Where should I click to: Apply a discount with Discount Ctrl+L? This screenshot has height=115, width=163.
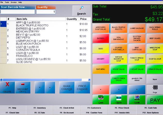pyautogui.click(x=23, y=88)
